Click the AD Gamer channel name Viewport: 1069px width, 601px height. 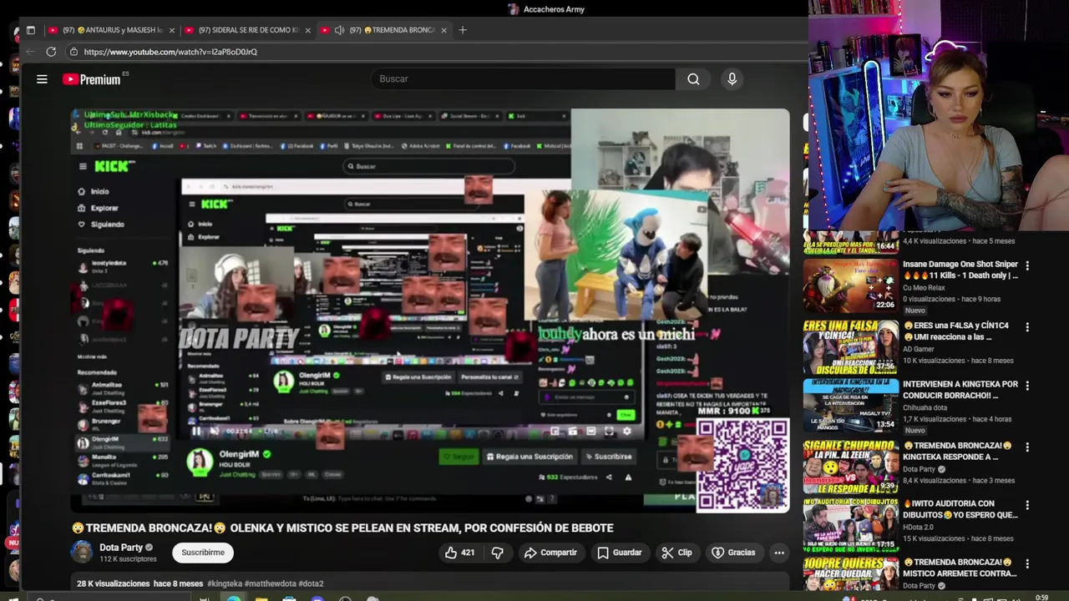click(919, 349)
